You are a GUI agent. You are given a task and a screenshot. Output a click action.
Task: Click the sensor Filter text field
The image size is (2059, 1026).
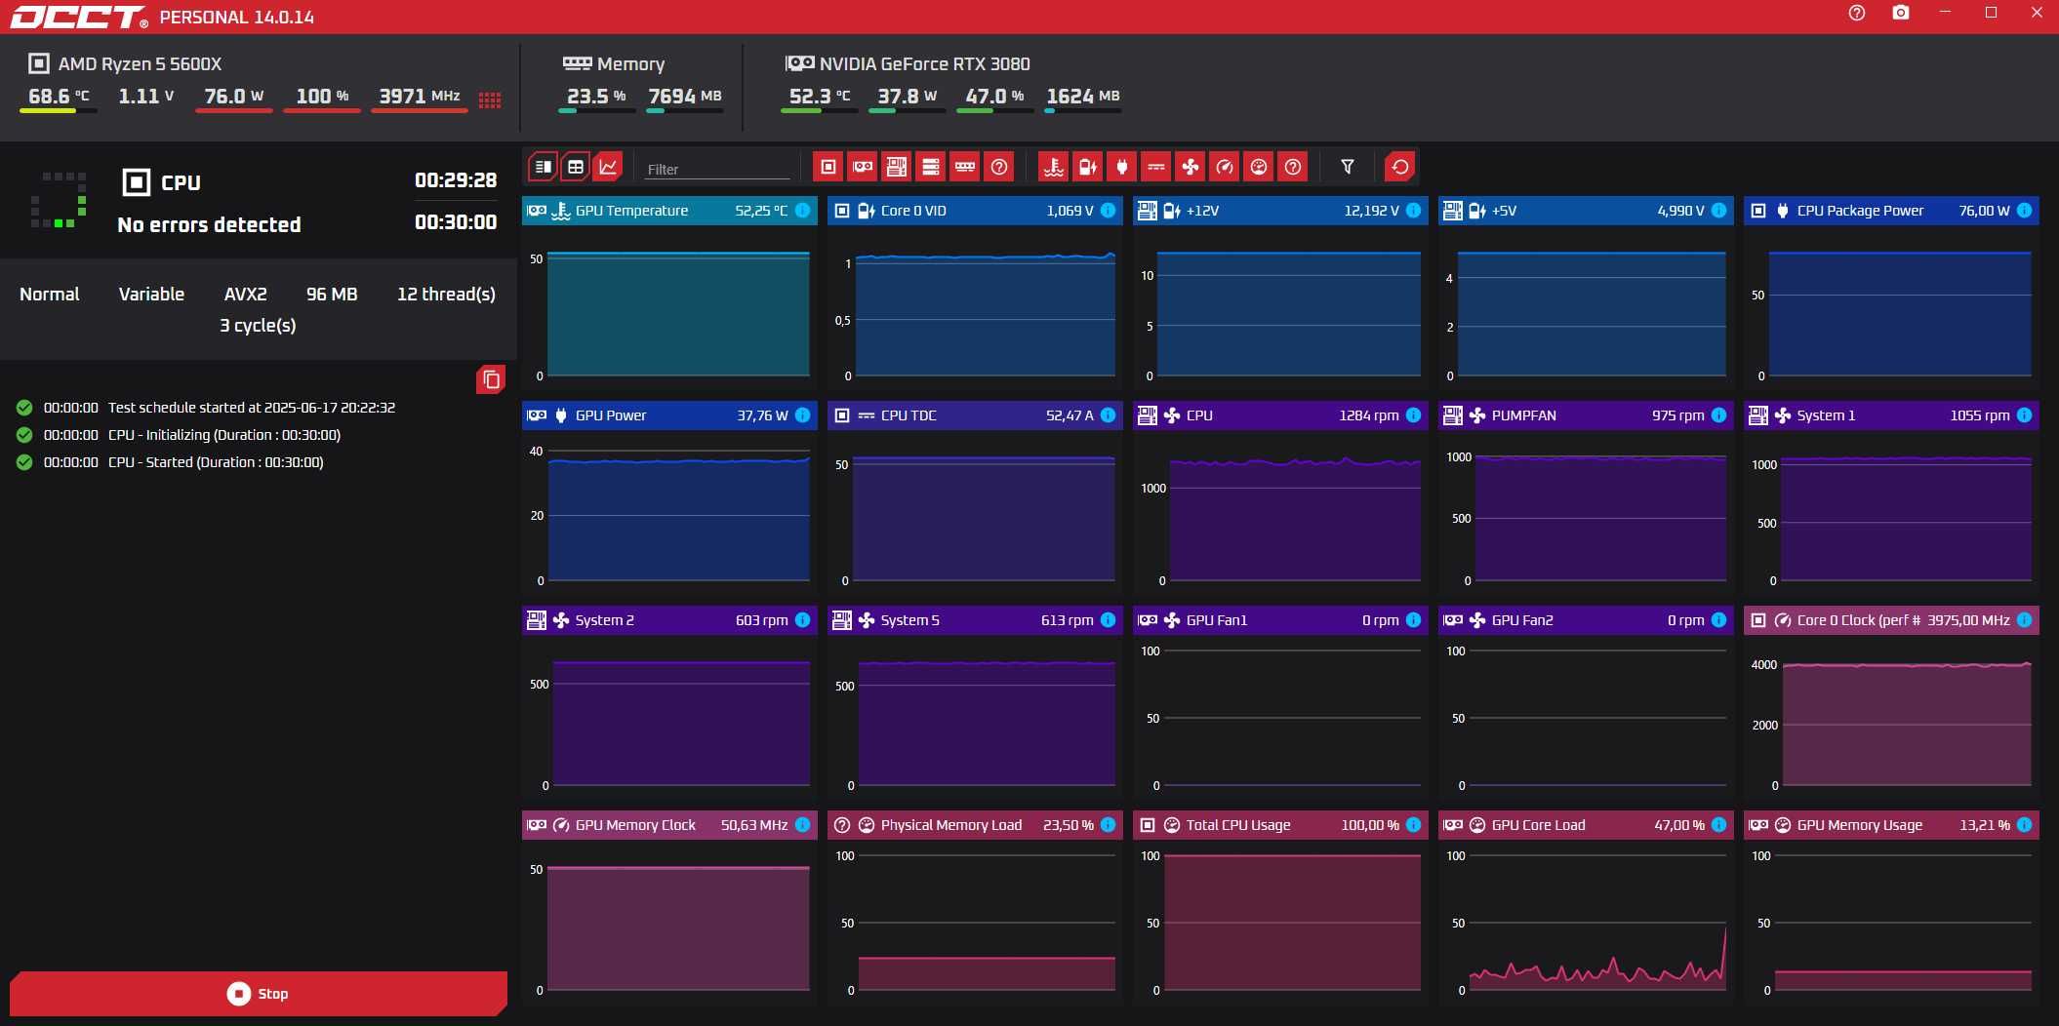pos(717,169)
